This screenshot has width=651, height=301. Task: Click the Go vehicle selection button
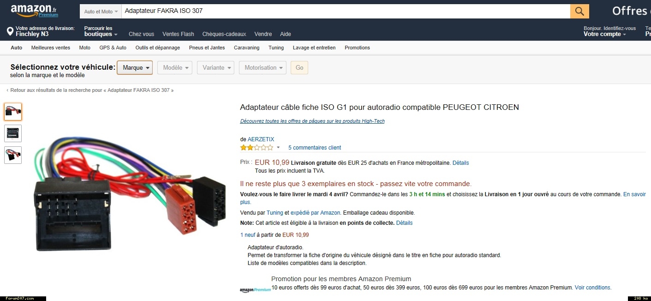pos(299,67)
